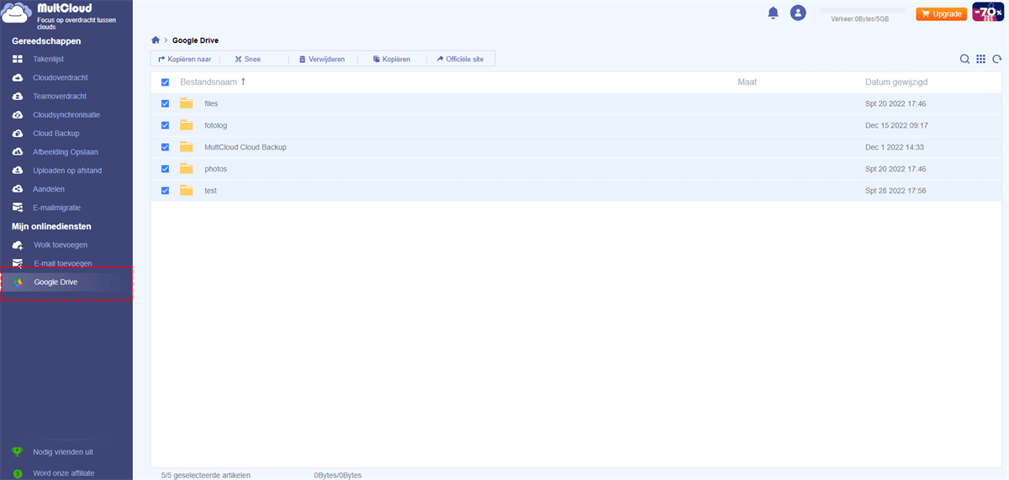Uncheck the files folder checkbox
1009x480 pixels.
coord(165,103)
